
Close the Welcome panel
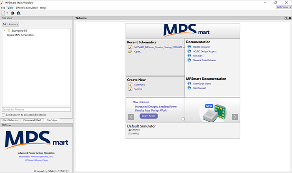pos(290,18)
